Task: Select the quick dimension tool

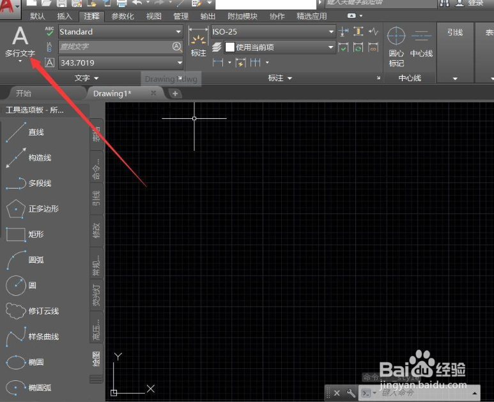Action: [241, 63]
